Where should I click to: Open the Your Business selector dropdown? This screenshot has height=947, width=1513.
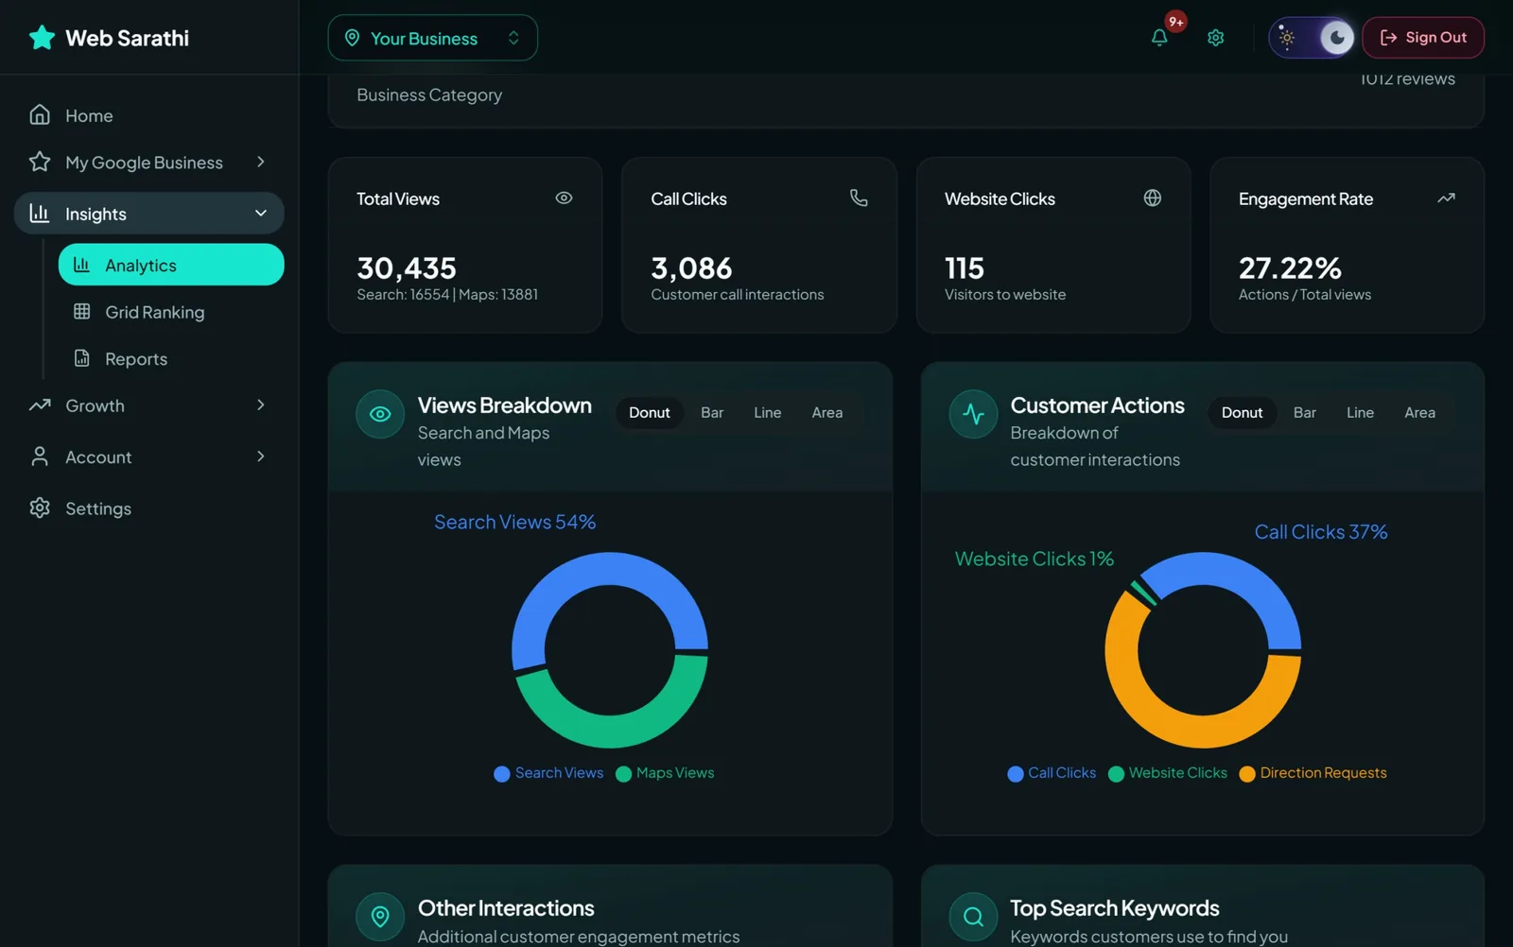(433, 38)
